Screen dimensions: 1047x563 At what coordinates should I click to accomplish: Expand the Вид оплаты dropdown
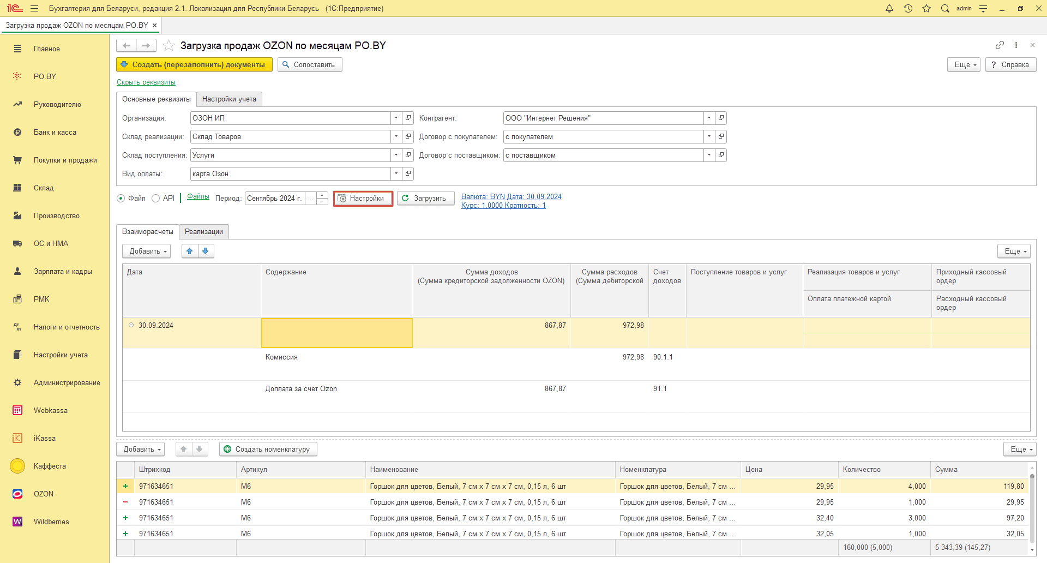[396, 173]
